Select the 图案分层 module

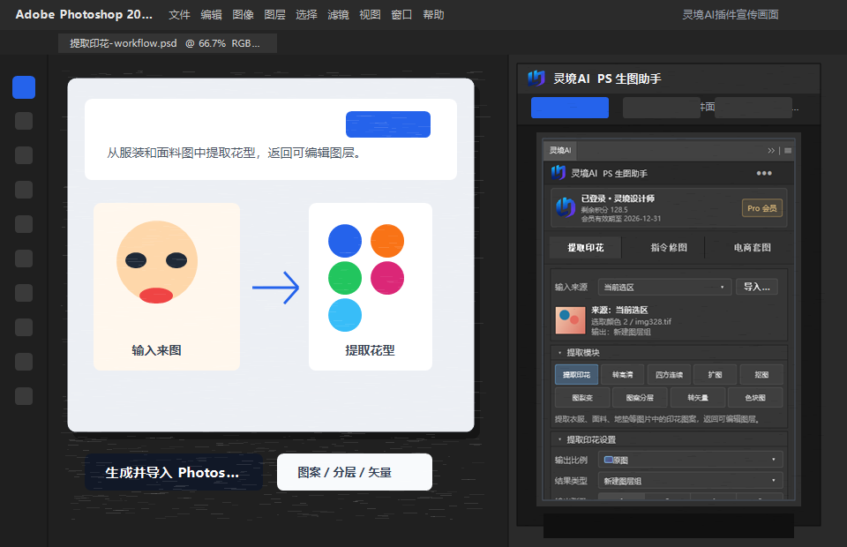pos(640,398)
